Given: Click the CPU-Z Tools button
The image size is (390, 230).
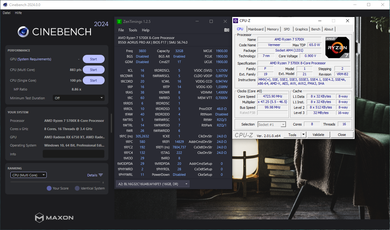Looking at the screenshot, I should click(x=292, y=135).
